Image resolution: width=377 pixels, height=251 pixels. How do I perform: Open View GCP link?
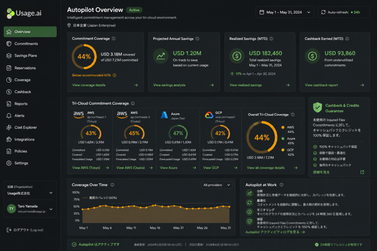(x=220, y=168)
